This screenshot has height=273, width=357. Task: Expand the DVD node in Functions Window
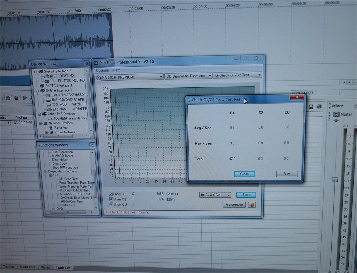click(x=54, y=209)
